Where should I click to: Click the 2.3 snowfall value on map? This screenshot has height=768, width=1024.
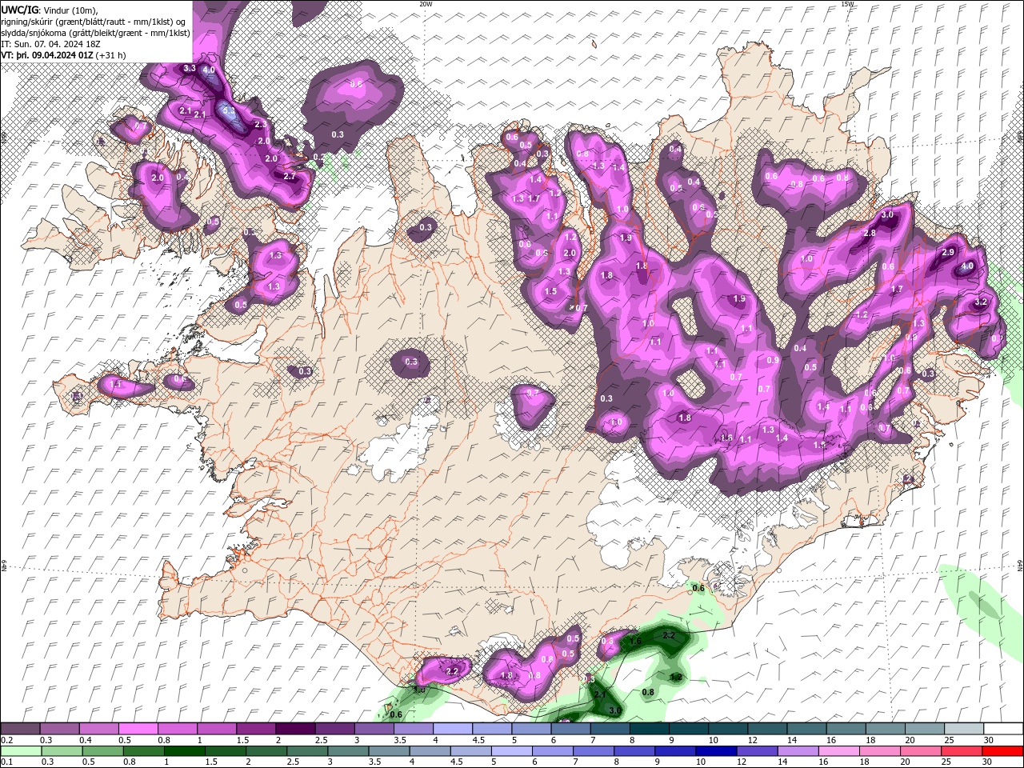coord(260,125)
